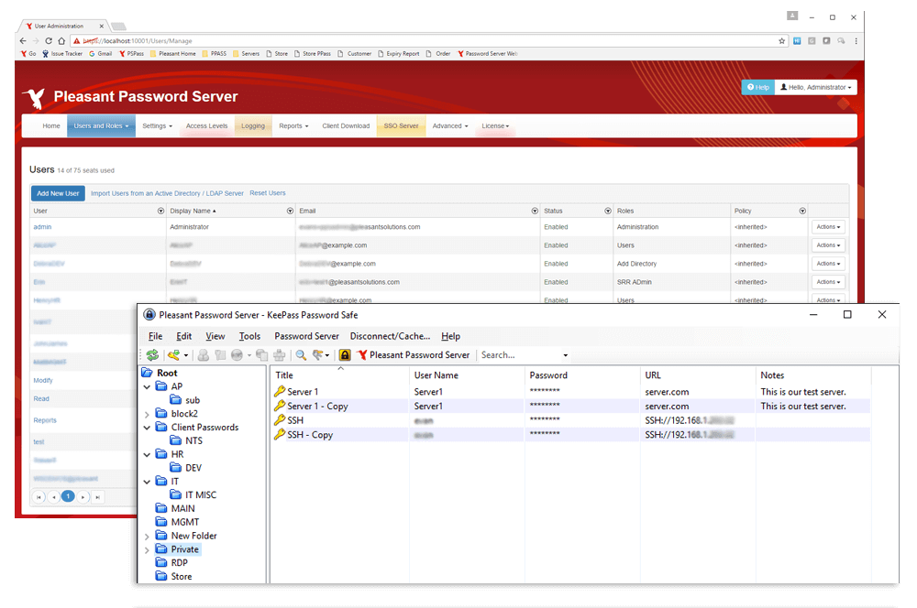Click the Add New User button
This screenshot has height=608, width=917.
(x=58, y=193)
